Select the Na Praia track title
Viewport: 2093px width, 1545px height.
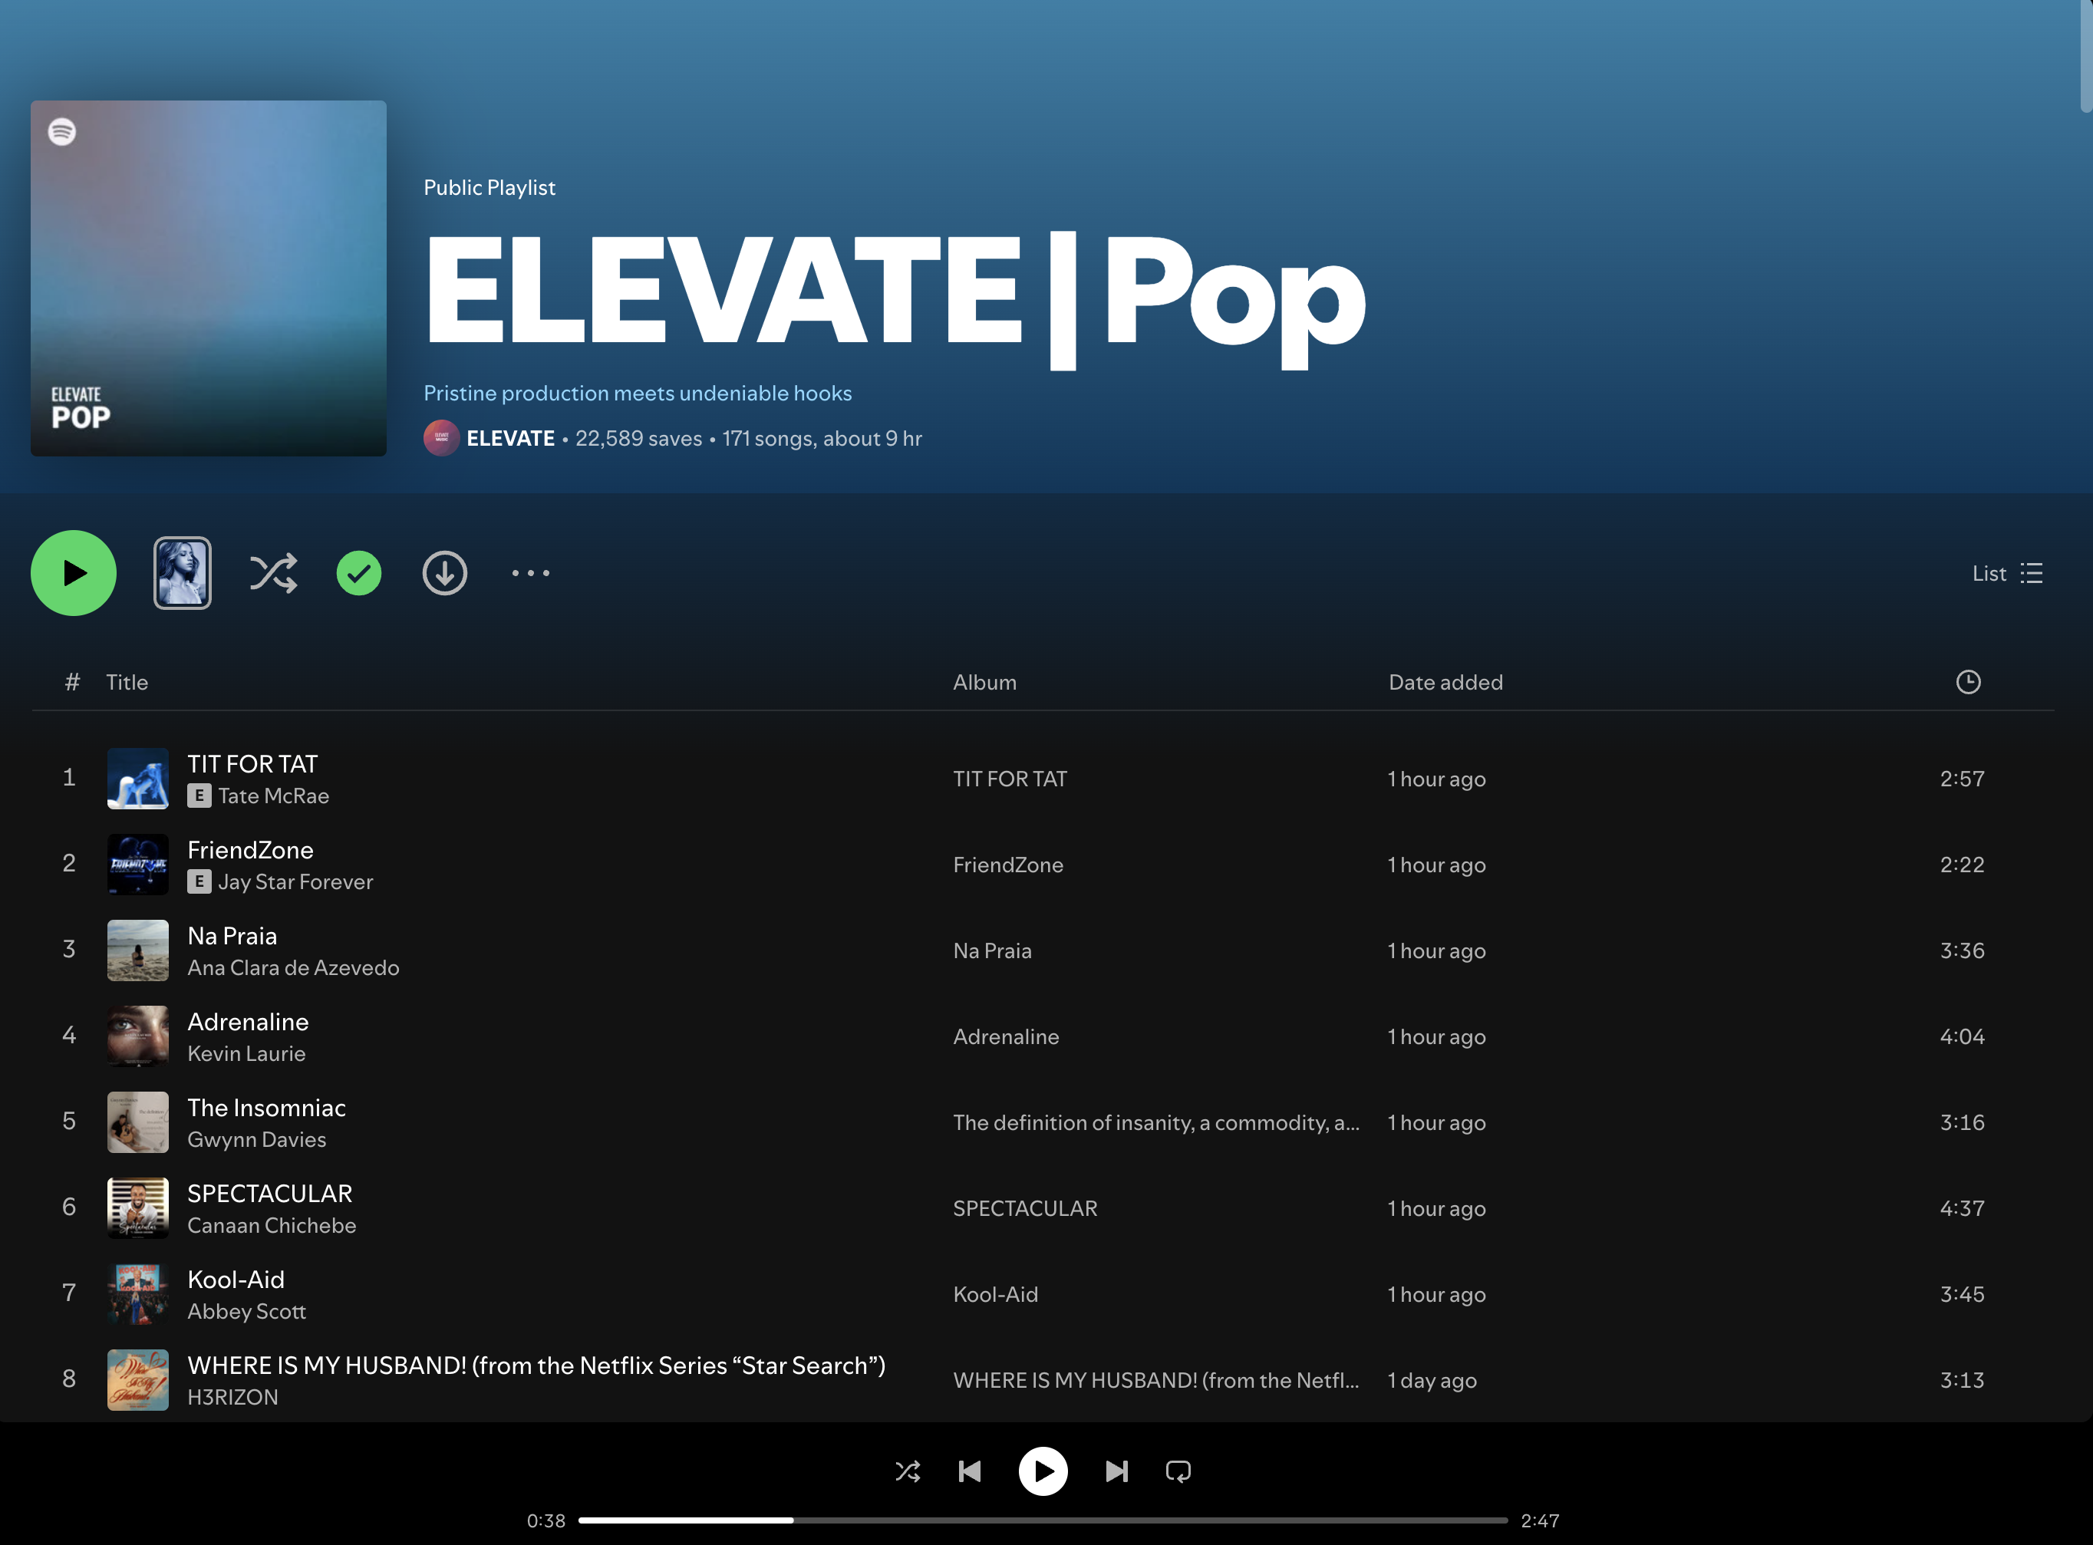point(232,936)
